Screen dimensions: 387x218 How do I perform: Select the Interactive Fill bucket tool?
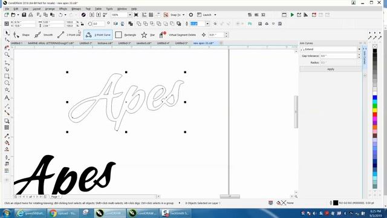[x=7, y=143]
